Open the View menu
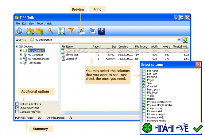205x135 pixels. click(32, 24)
